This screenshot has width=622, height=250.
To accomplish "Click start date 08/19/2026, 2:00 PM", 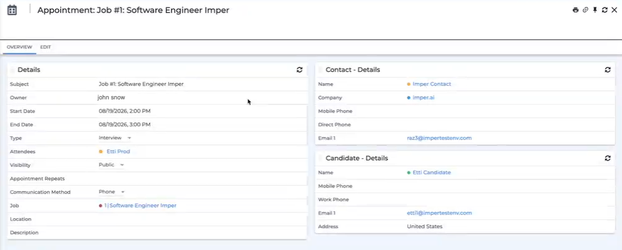I will coord(125,111).
